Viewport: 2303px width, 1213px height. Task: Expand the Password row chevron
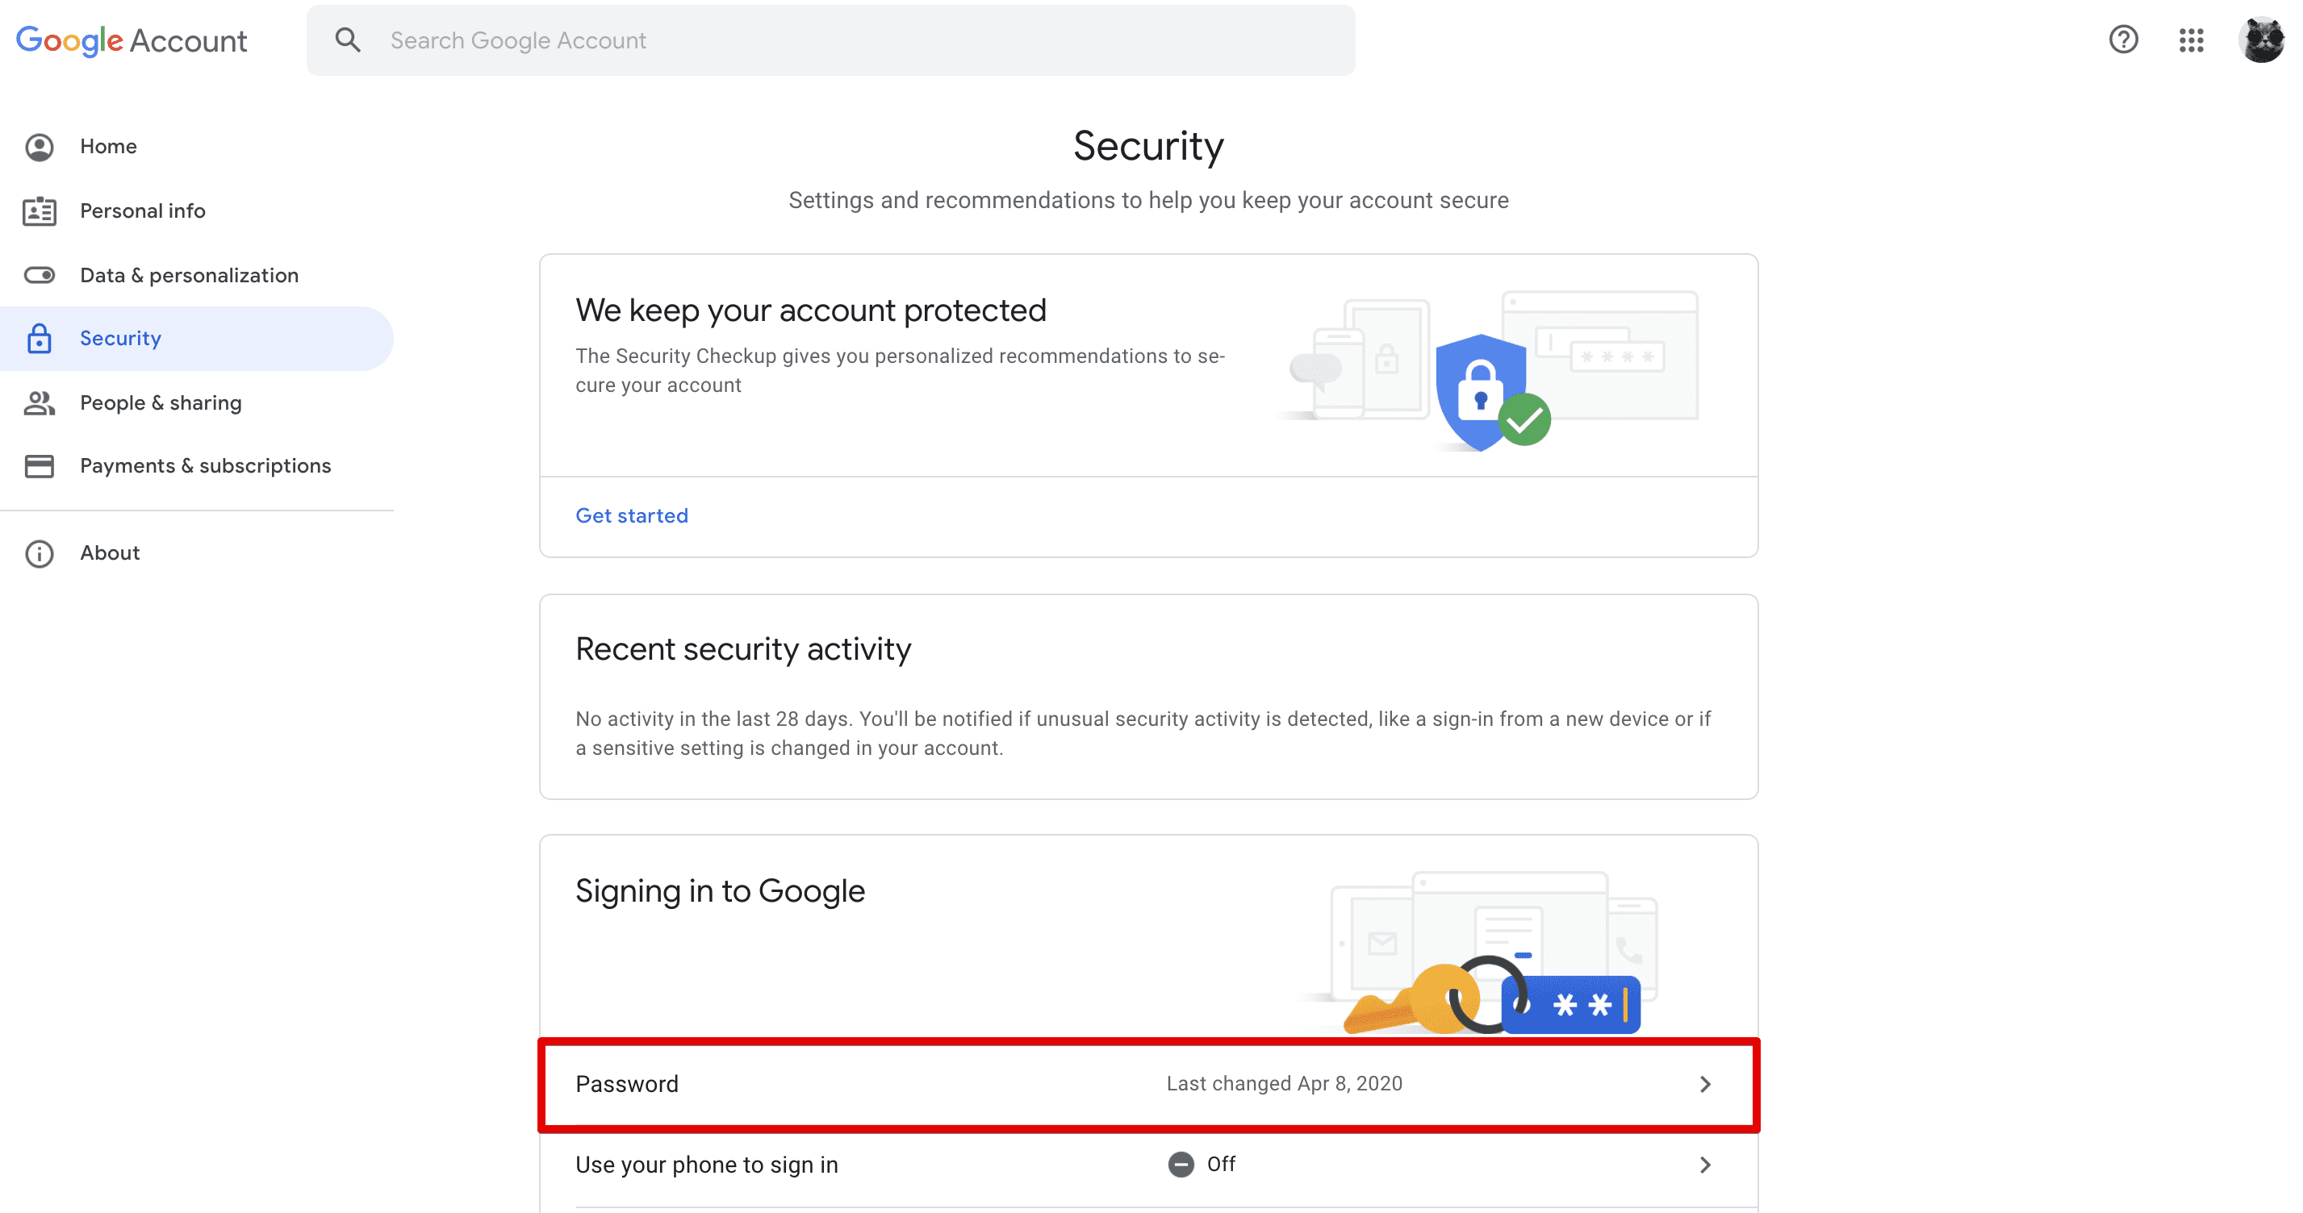coord(1707,1083)
